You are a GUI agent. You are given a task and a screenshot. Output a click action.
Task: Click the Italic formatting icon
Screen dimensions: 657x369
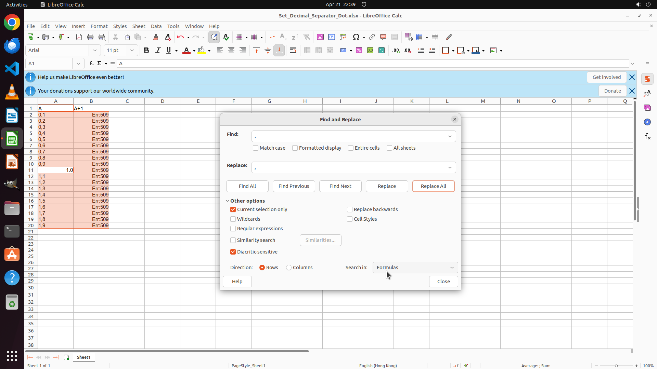pyautogui.click(x=158, y=51)
